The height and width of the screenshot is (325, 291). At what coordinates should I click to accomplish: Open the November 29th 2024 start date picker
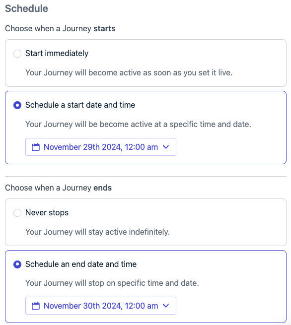tap(101, 147)
